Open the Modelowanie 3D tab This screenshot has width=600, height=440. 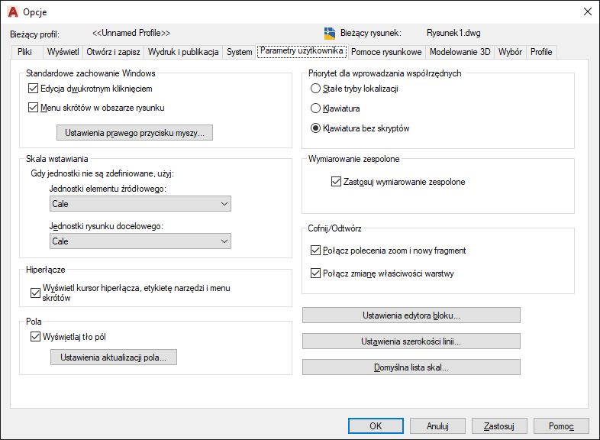pos(460,52)
